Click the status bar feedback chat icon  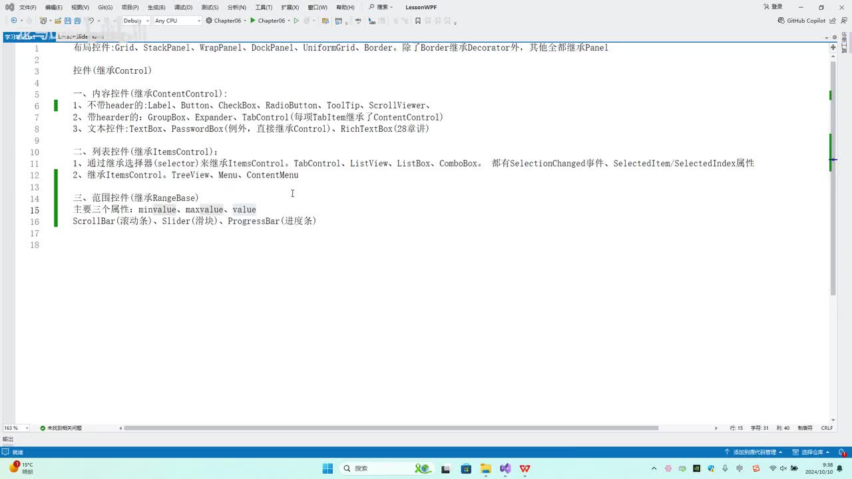pyautogui.click(x=6, y=452)
